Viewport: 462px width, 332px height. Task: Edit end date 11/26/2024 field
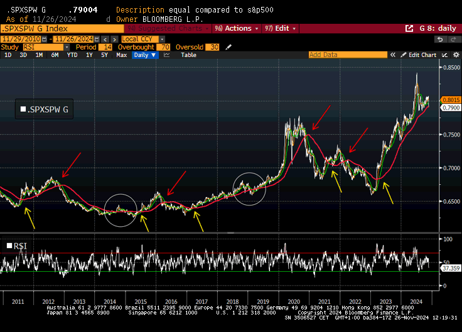[x=73, y=39]
